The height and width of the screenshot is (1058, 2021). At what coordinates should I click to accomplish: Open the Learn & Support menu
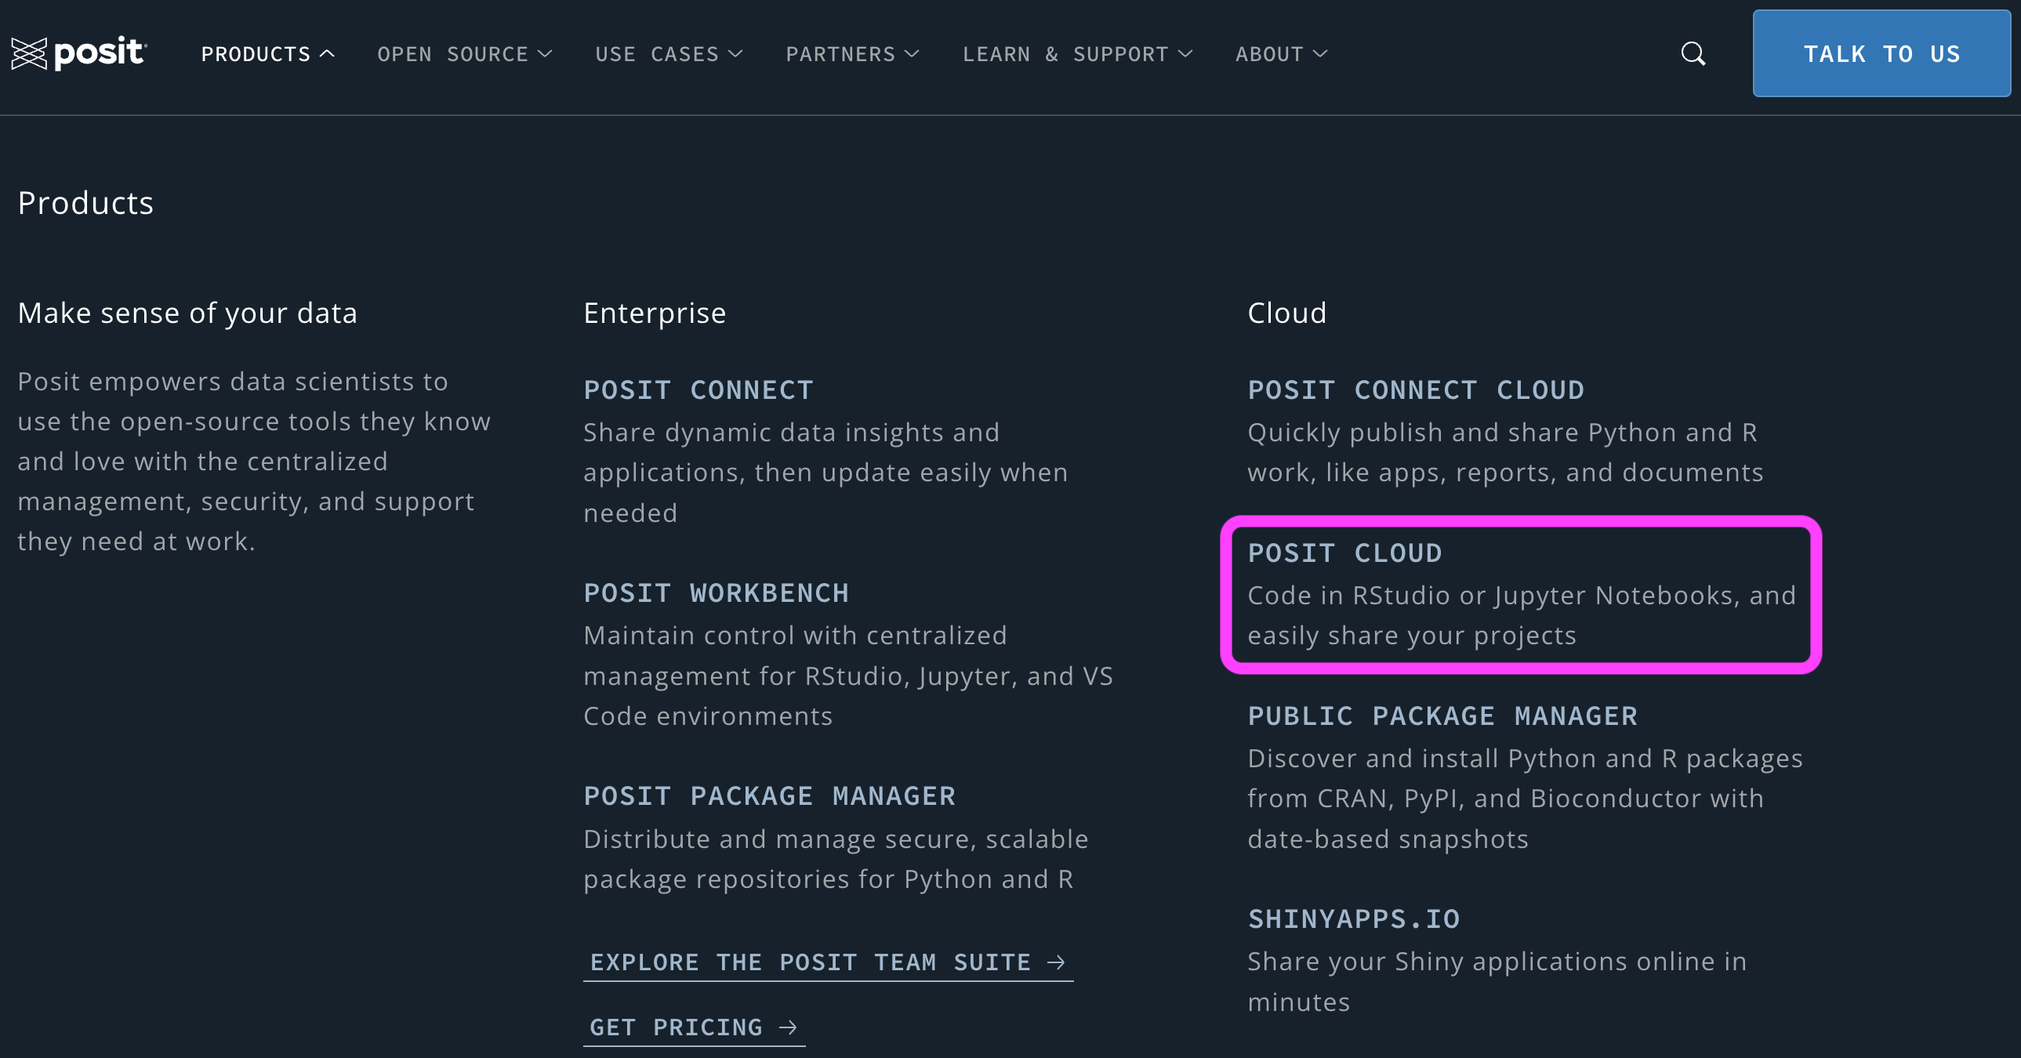1078,53
